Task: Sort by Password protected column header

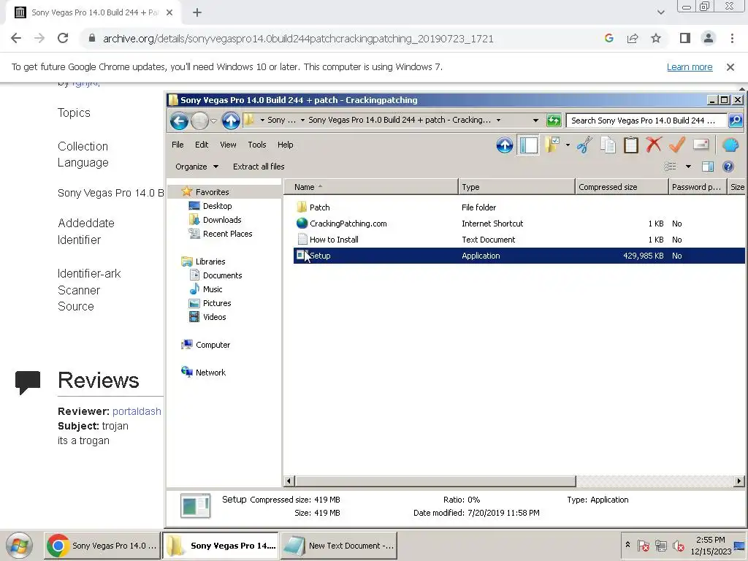Action: coord(697,187)
